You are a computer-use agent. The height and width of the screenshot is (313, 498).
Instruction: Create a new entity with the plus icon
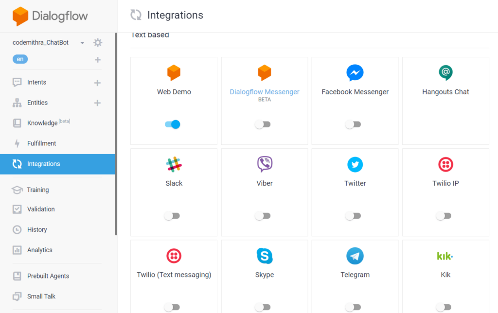[97, 103]
